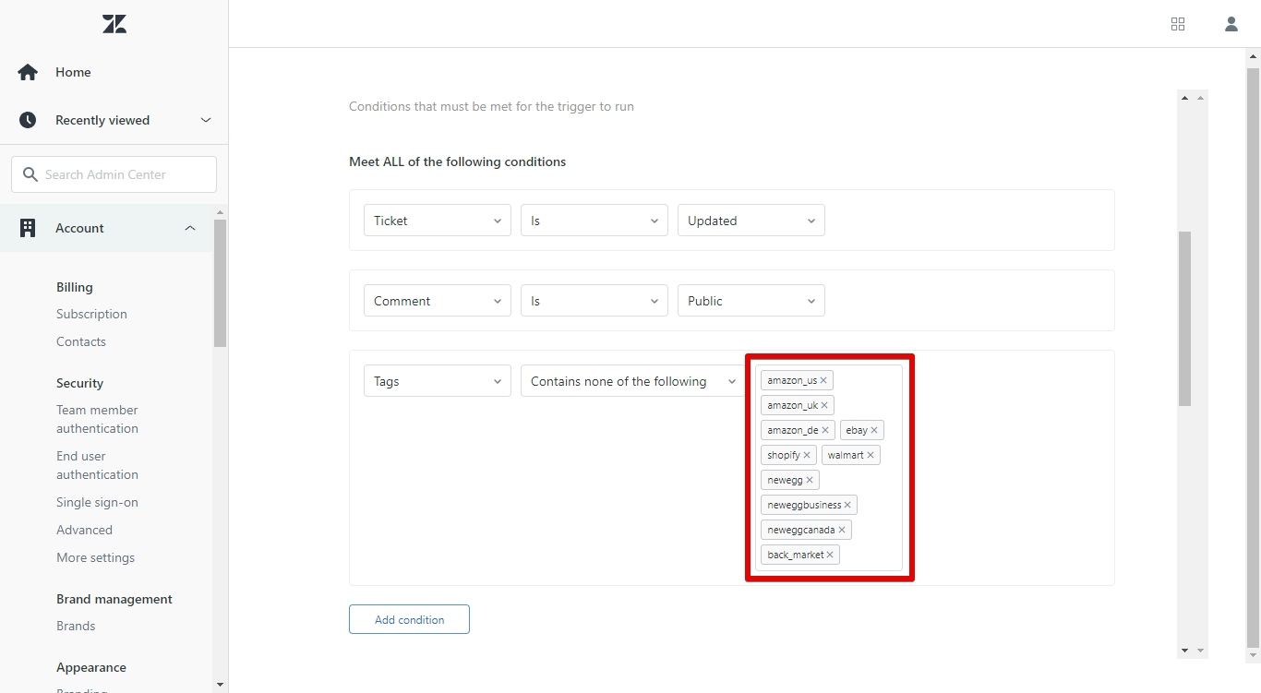
Task: Remove the amazon_uk tag
Action: point(824,405)
